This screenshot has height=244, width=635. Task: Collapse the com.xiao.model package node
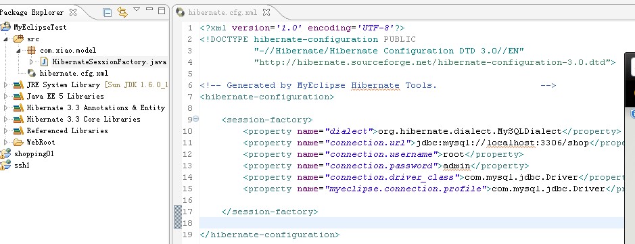coord(19,51)
